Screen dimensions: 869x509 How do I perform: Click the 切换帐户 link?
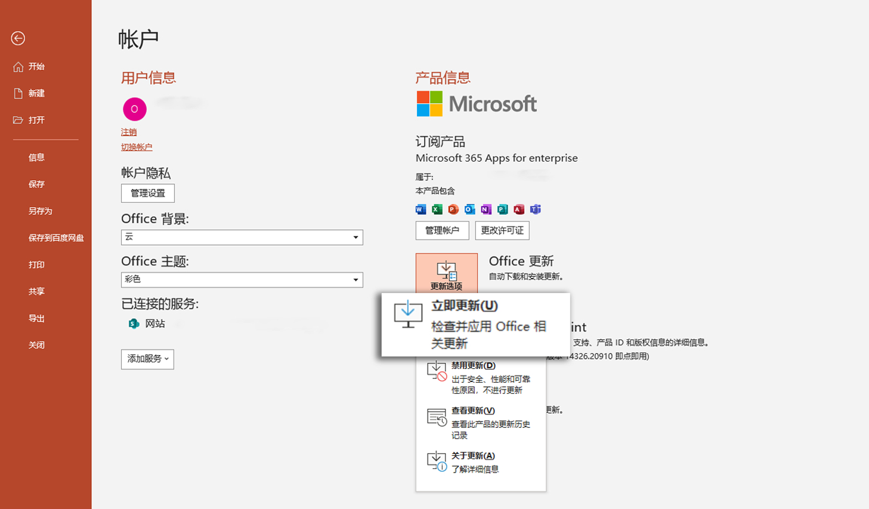pos(137,147)
